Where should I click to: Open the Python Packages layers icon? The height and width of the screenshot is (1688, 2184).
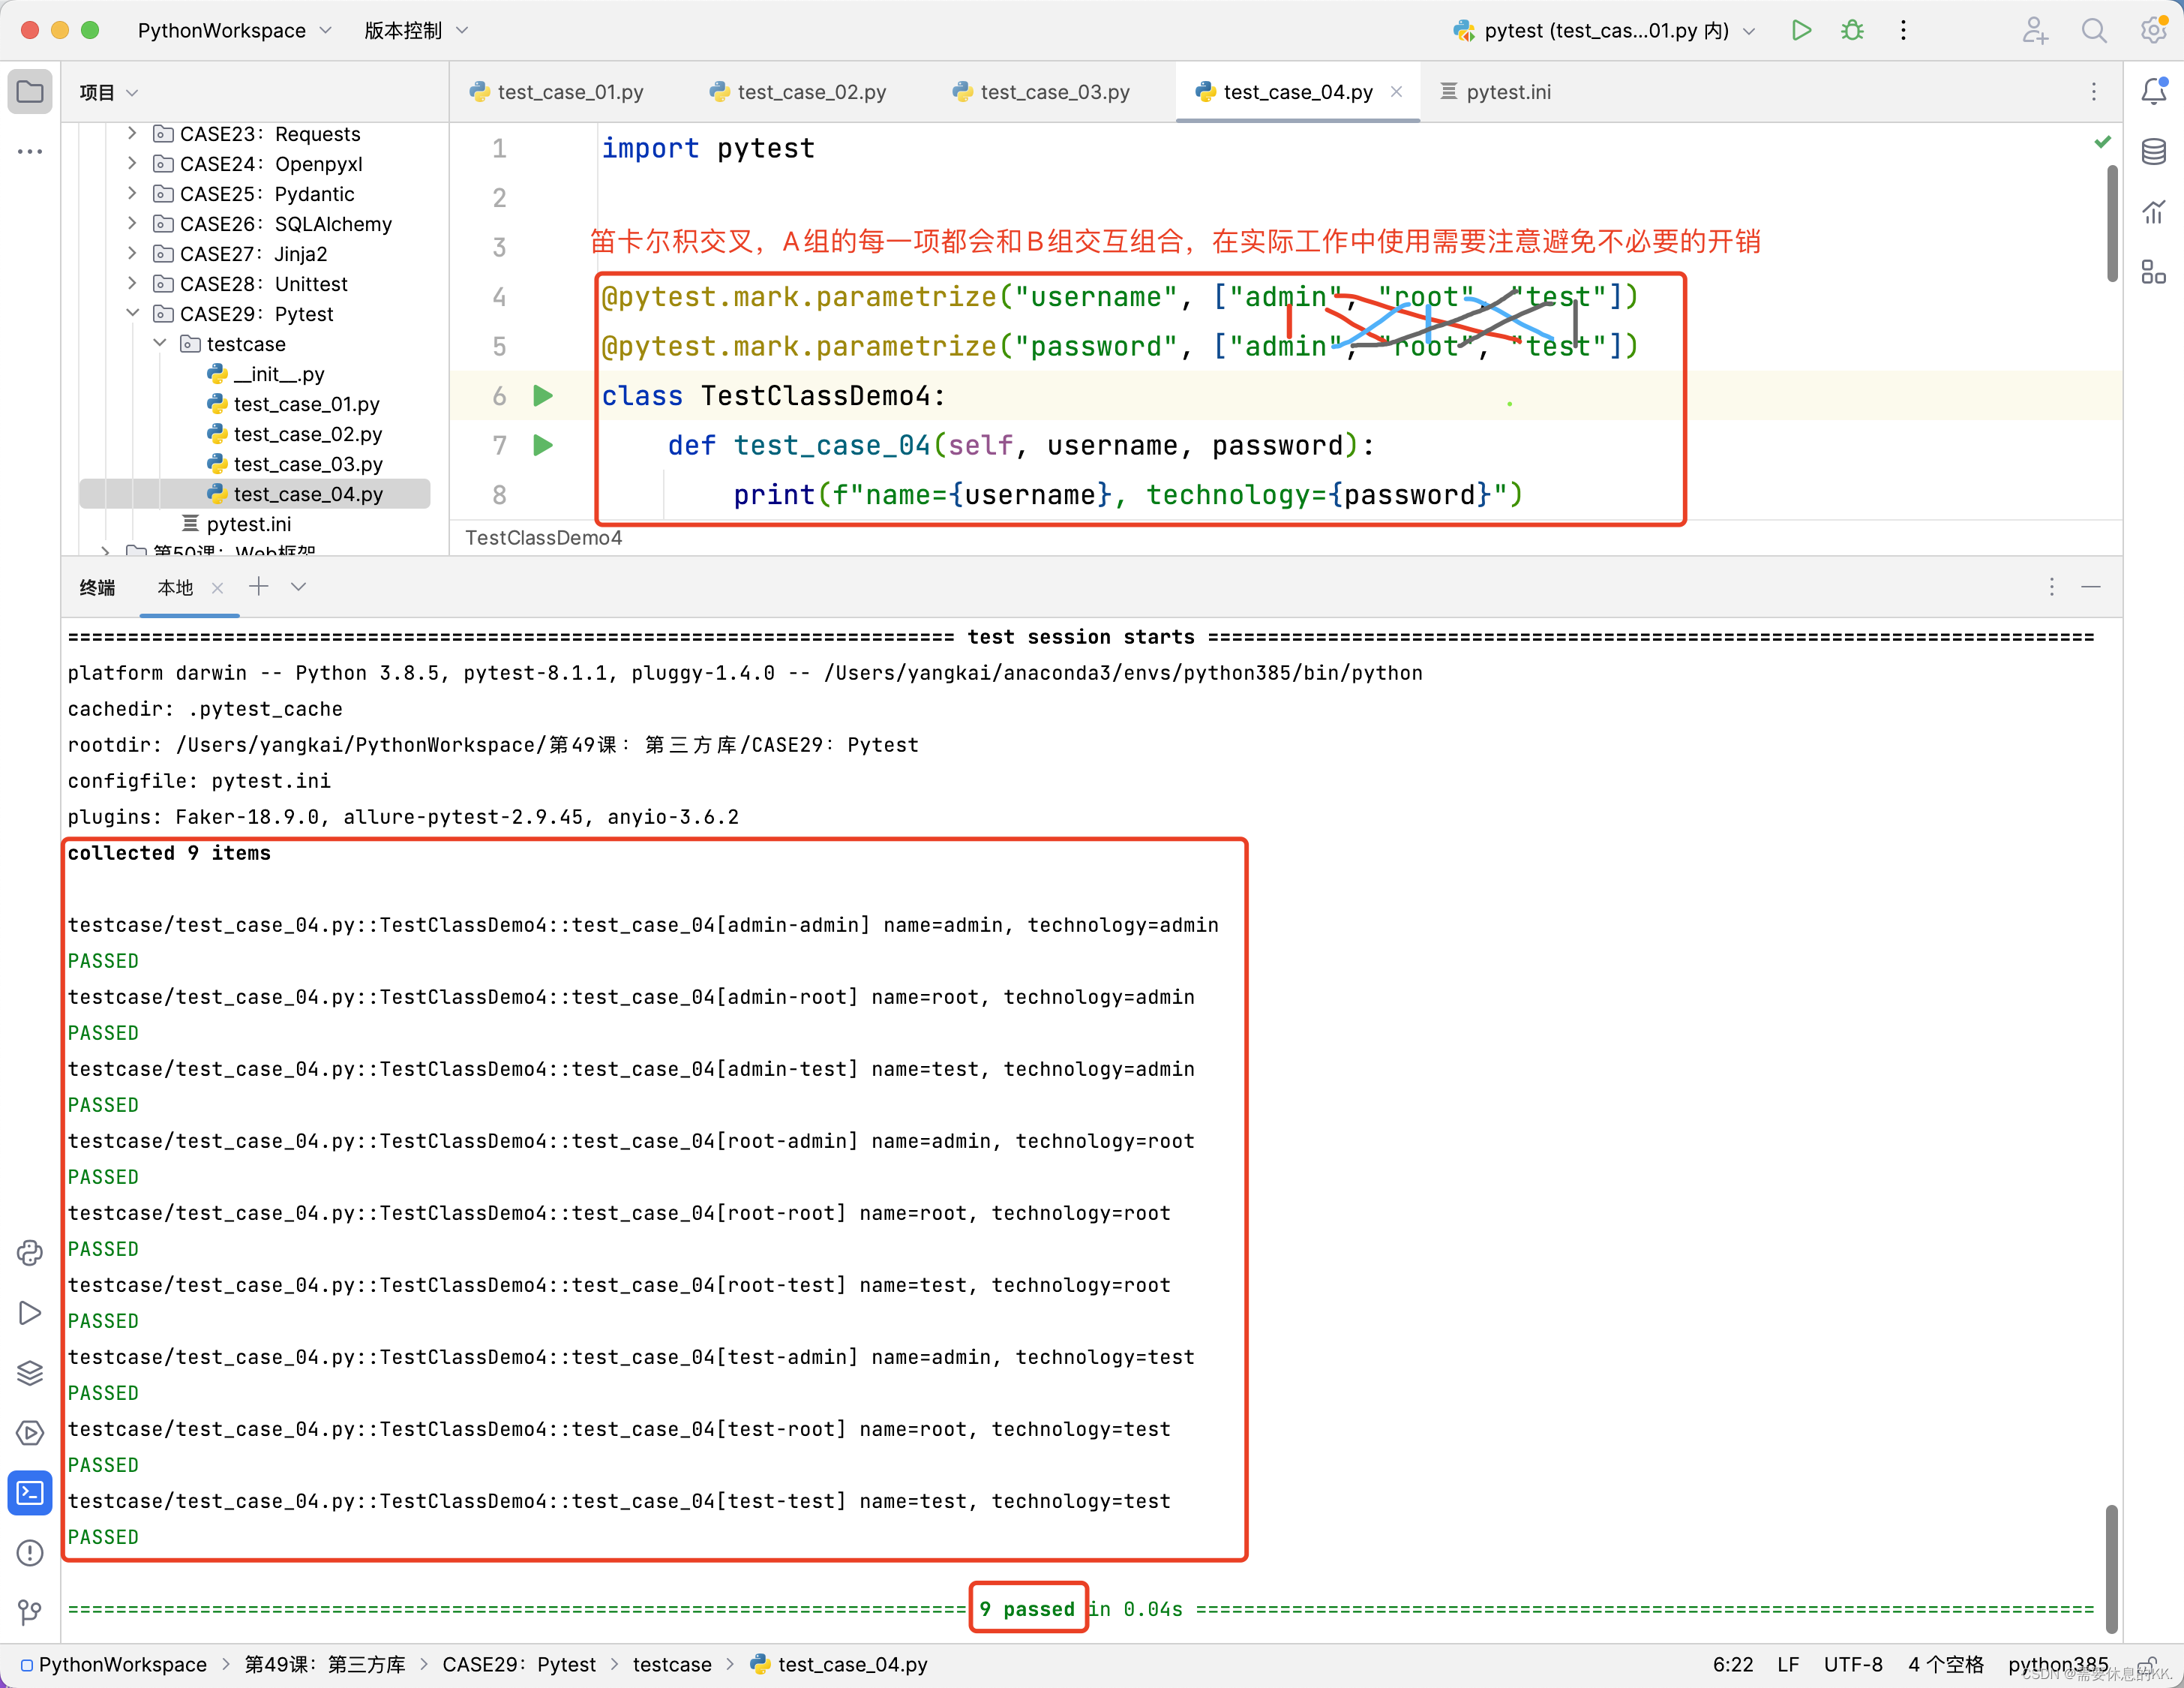click(30, 1373)
